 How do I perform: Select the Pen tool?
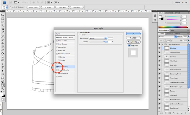[x=3, y=64]
